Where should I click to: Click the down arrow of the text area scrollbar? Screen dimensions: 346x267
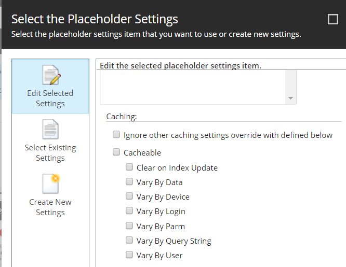click(290, 99)
